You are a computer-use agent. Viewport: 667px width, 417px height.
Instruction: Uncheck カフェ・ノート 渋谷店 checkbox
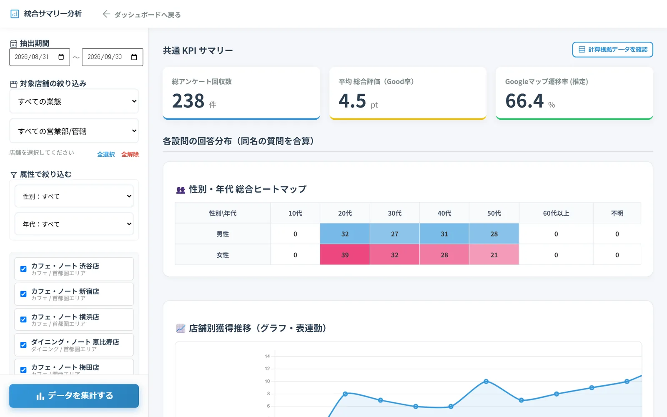tap(23, 269)
